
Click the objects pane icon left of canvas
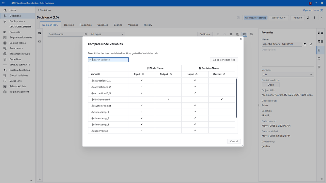(x=39, y=33)
